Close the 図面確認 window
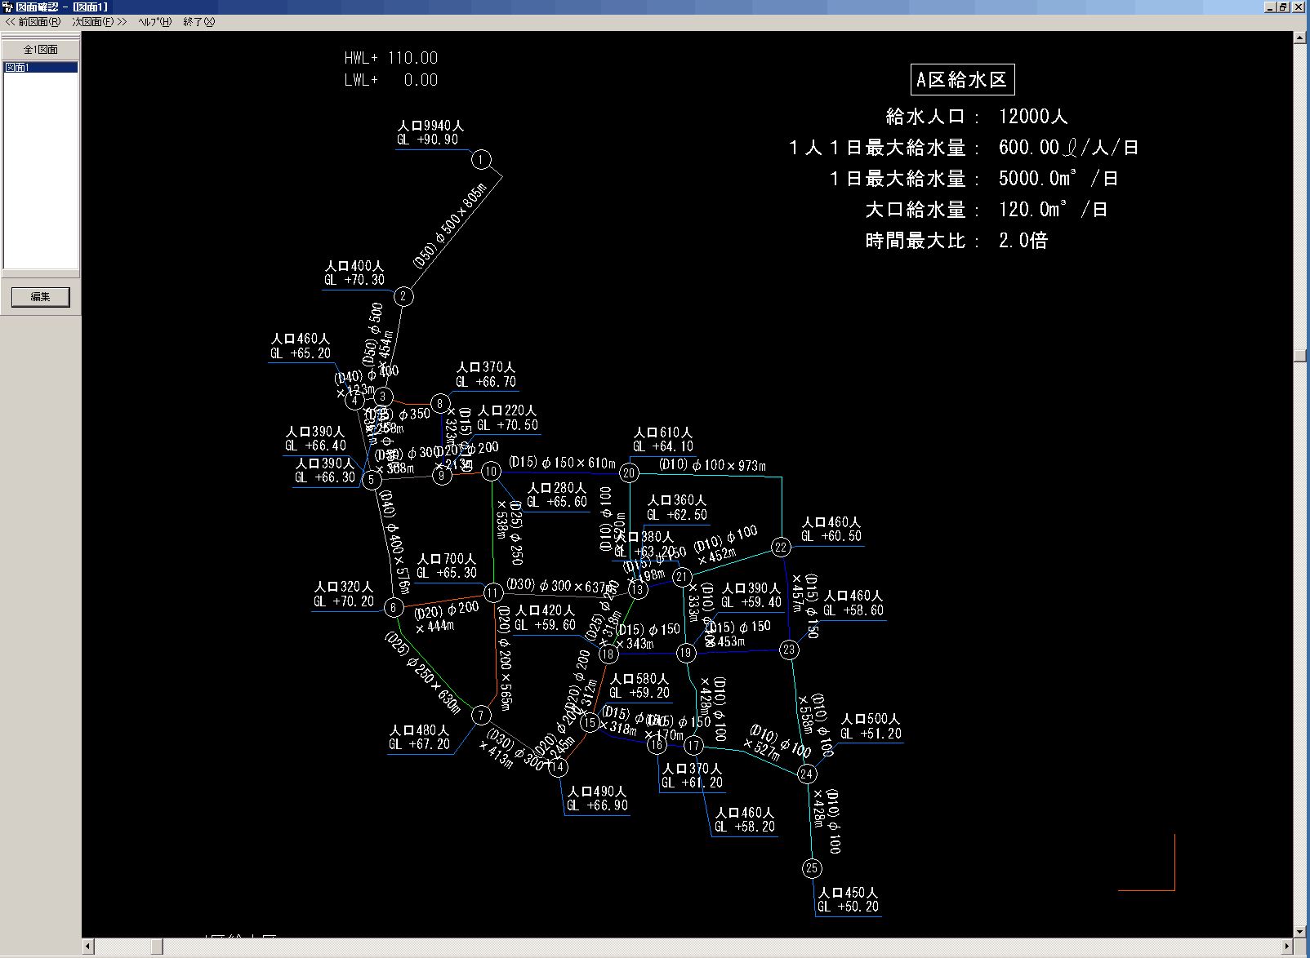The height and width of the screenshot is (958, 1310). (1298, 7)
